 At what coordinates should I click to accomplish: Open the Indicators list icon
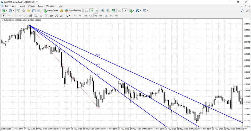click(131, 11)
